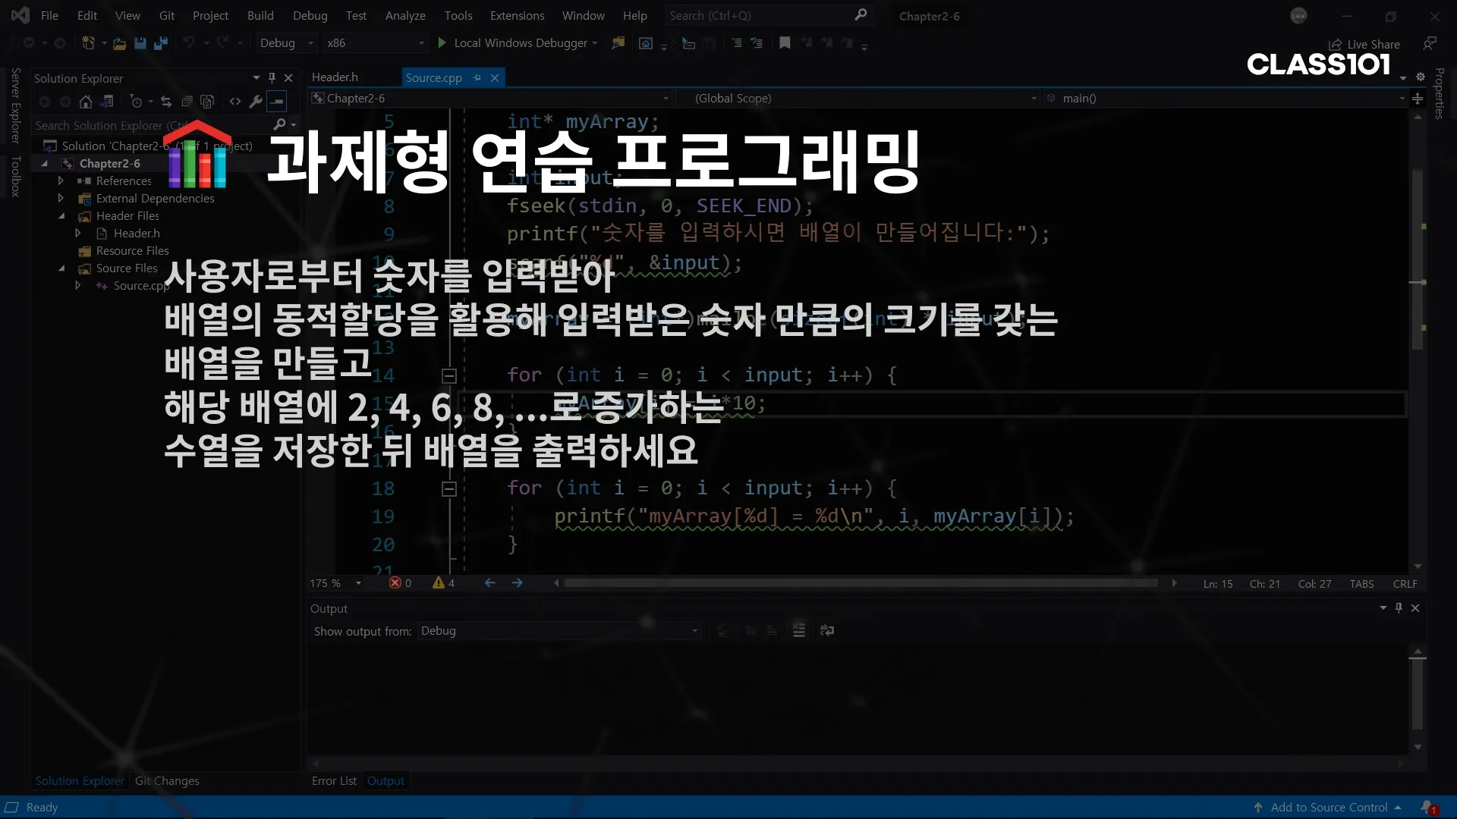This screenshot has height=819, width=1457.
Task: Click the Solution Explorer Home icon
Action: [86, 102]
